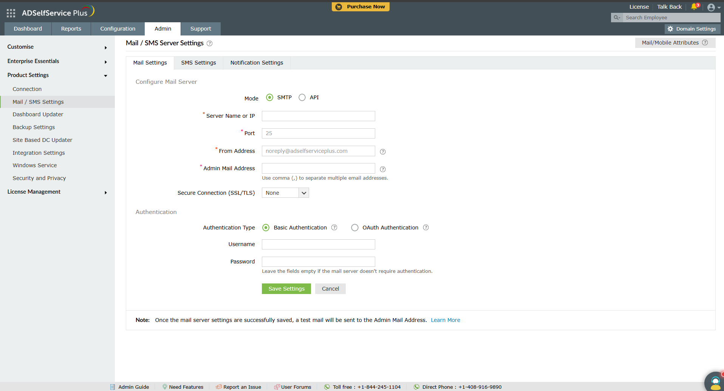Choose OAuth Authentication
The height and width of the screenshot is (391, 724).
click(354, 227)
